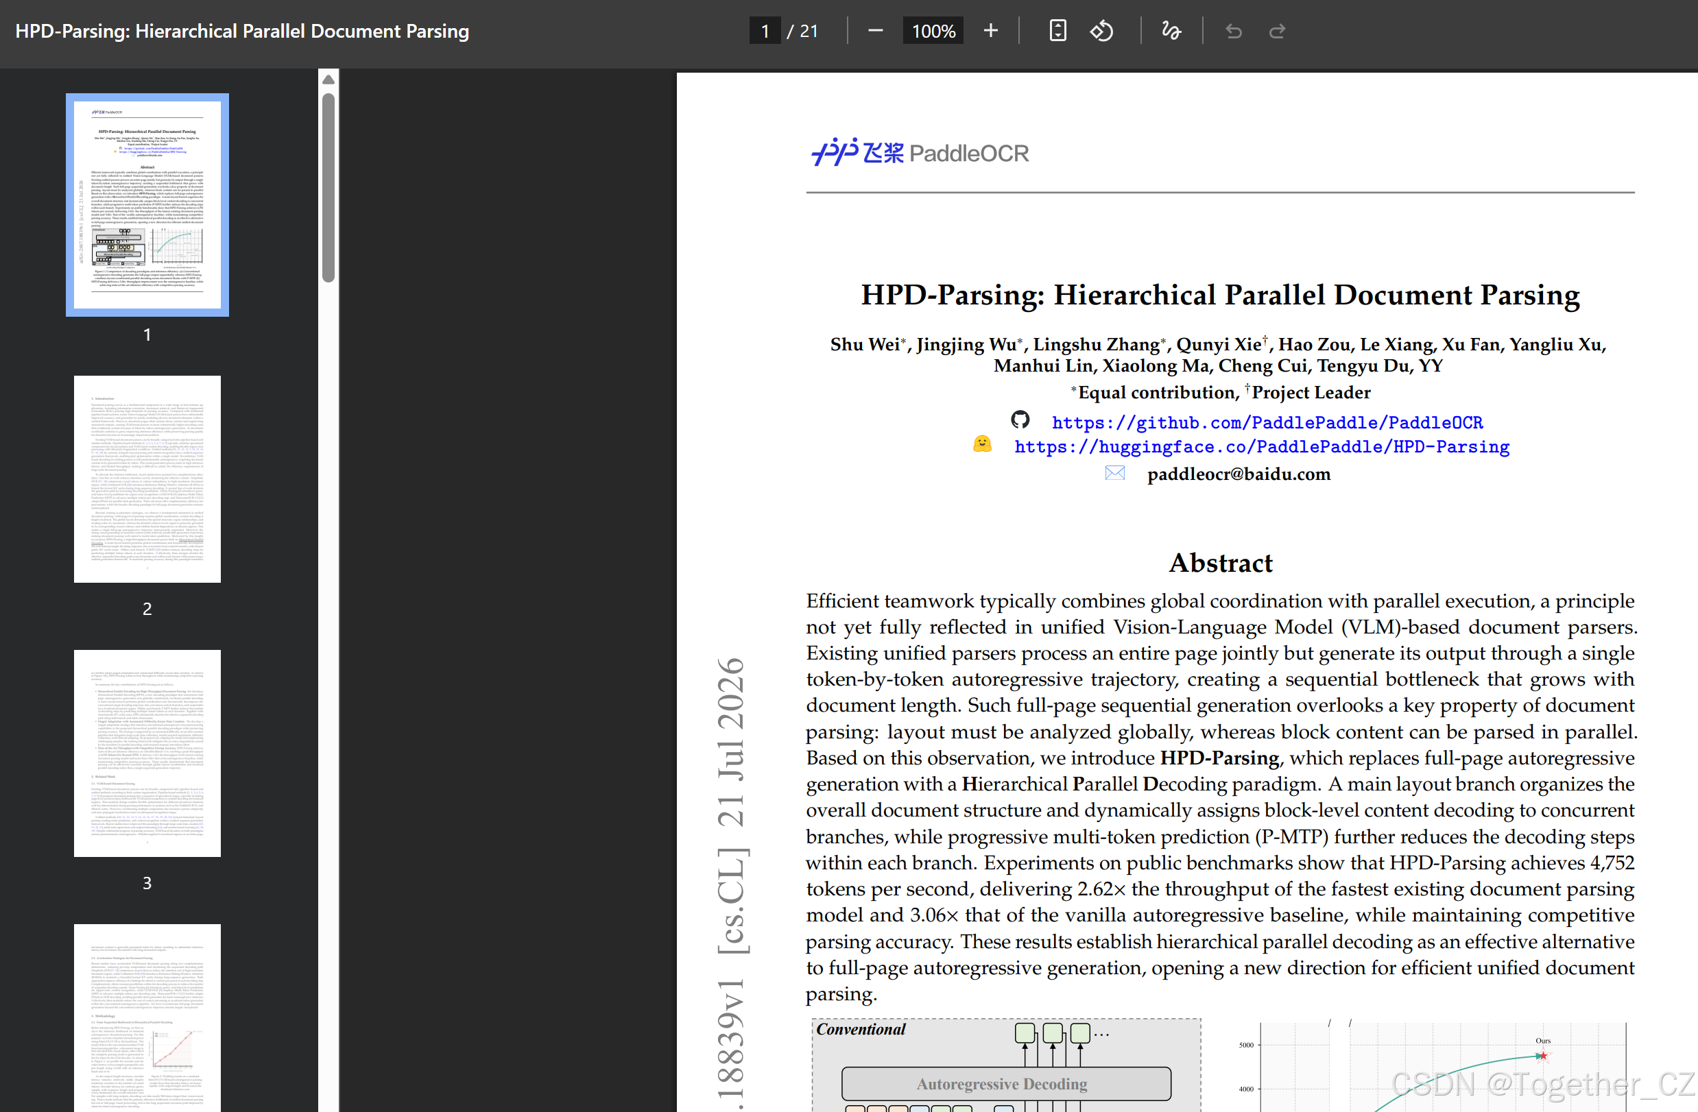Image resolution: width=1698 pixels, height=1112 pixels.
Task: Click the fit to page icon
Action: 1057,31
